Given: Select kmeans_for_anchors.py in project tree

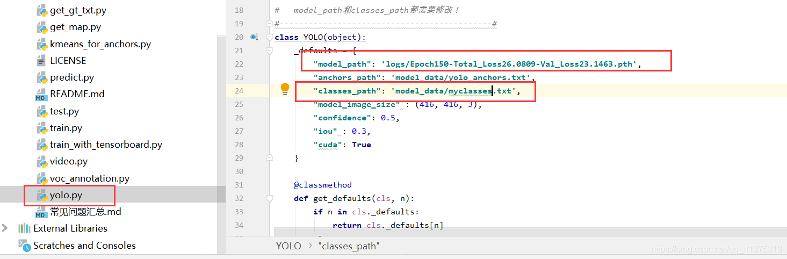Looking at the screenshot, I should coord(100,44).
